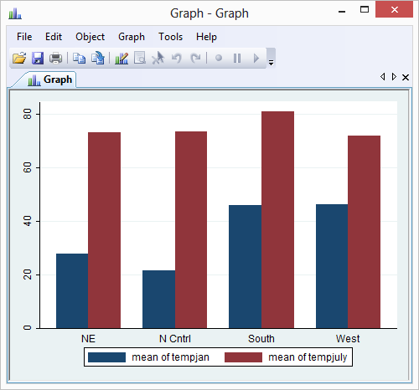
Task: Open the Tools menu
Action: tap(170, 37)
